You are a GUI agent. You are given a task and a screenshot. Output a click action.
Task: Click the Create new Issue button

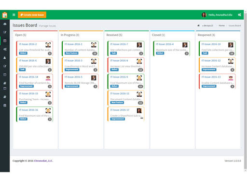[32, 15]
